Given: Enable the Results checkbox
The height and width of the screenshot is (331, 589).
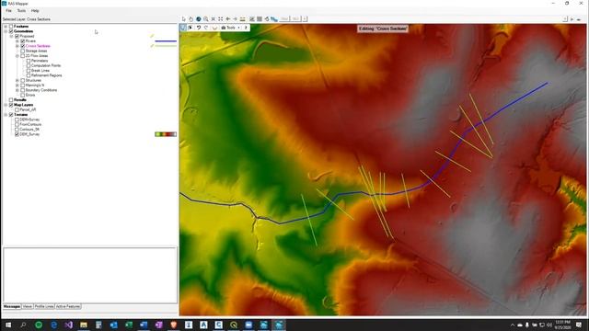Looking at the screenshot, I should point(11,100).
